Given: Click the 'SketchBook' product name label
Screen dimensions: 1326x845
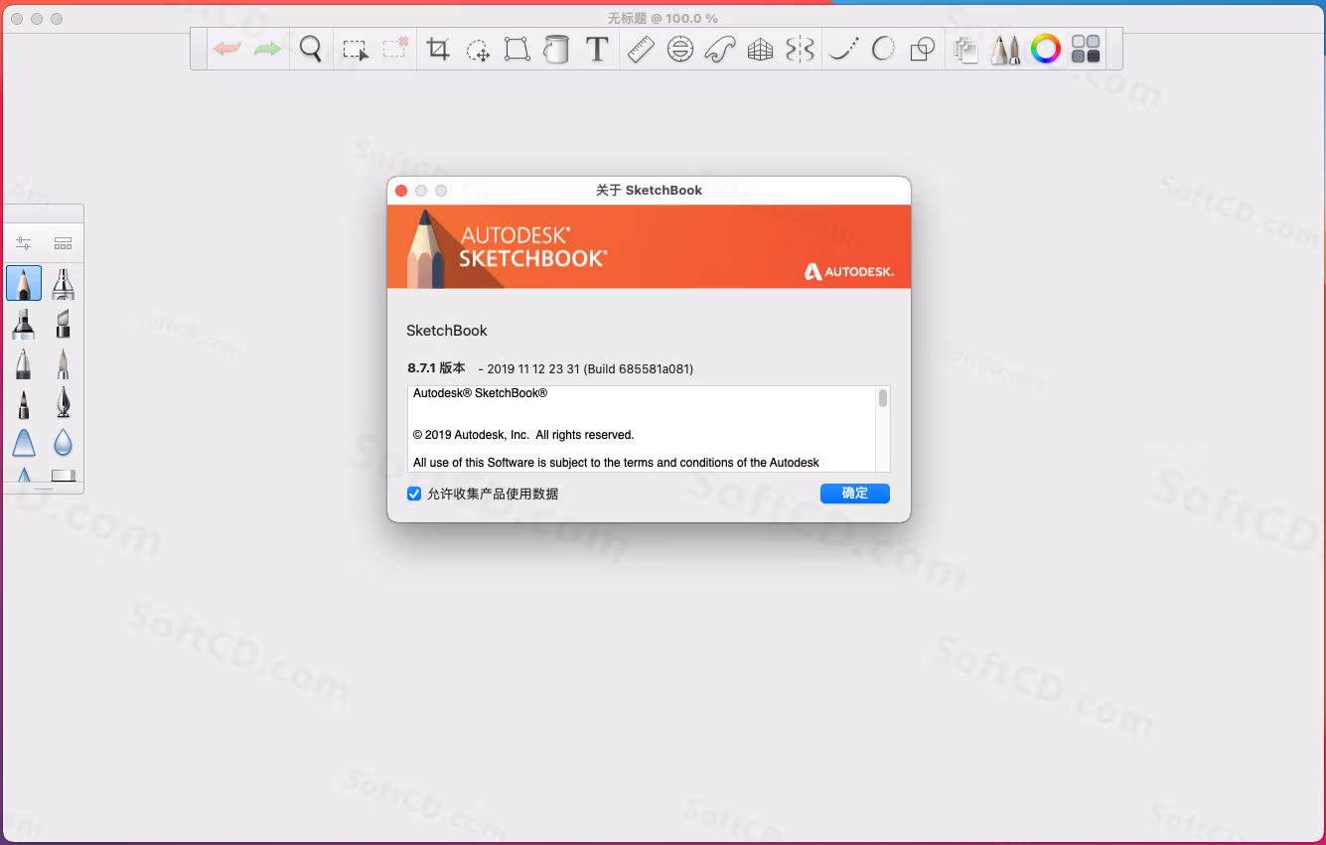Looking at the screenshot, I should [447, 331].
